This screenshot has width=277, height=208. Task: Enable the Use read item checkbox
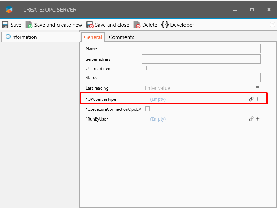pos(144,68)
